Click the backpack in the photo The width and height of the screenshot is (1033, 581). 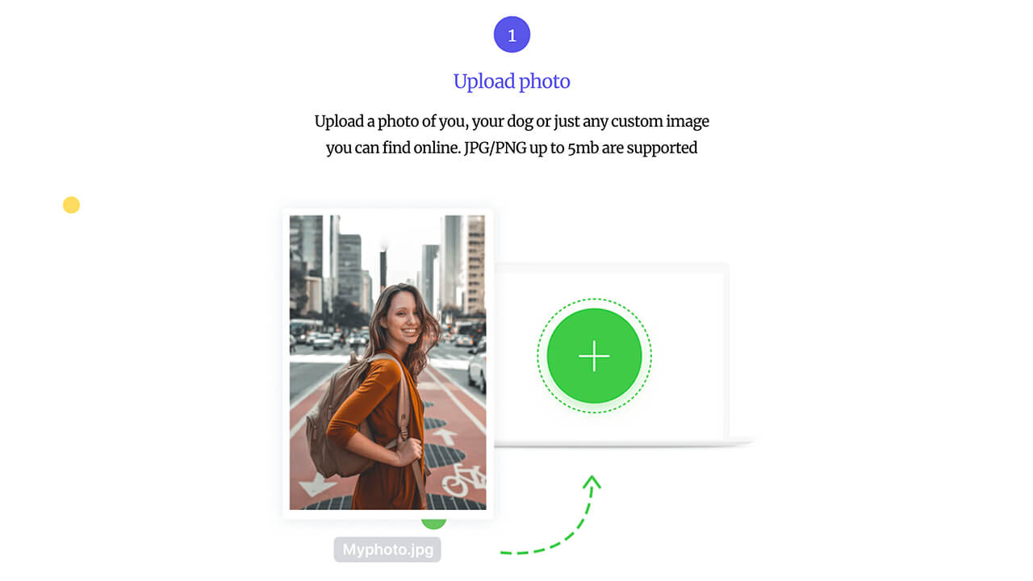click(339, 420)
